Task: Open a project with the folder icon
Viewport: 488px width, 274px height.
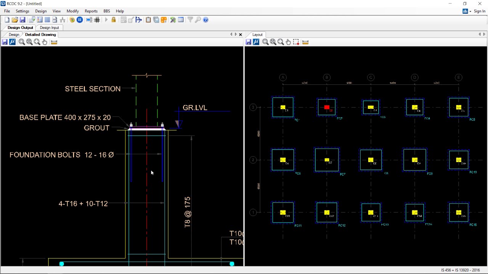Action: pyautogui.click(x=15, y=20)
